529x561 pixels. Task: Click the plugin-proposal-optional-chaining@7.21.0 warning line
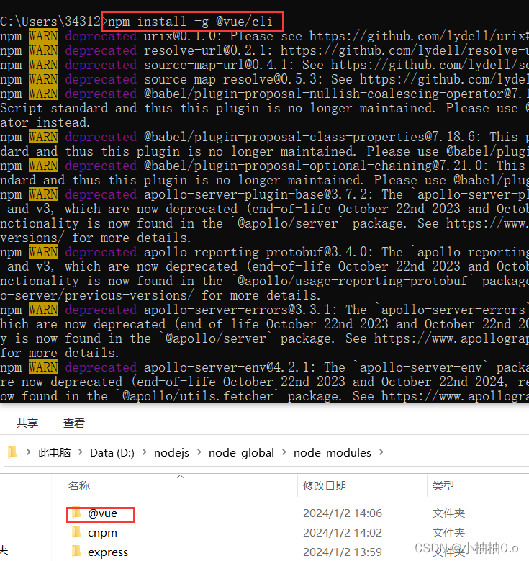(x=264, y=166)
